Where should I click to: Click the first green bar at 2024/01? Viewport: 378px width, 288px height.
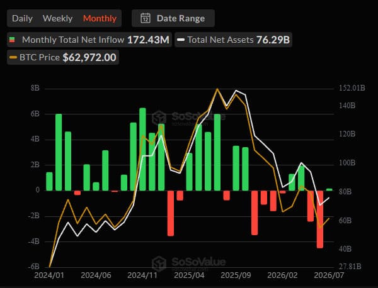point(49,181)
